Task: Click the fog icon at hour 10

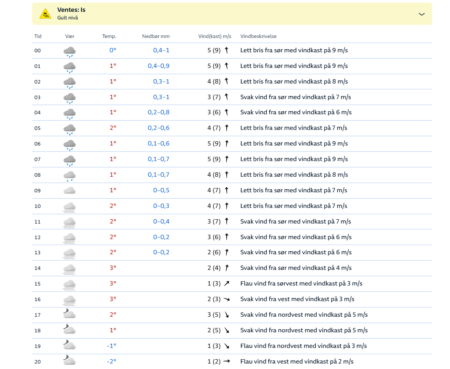Action: 70,207
